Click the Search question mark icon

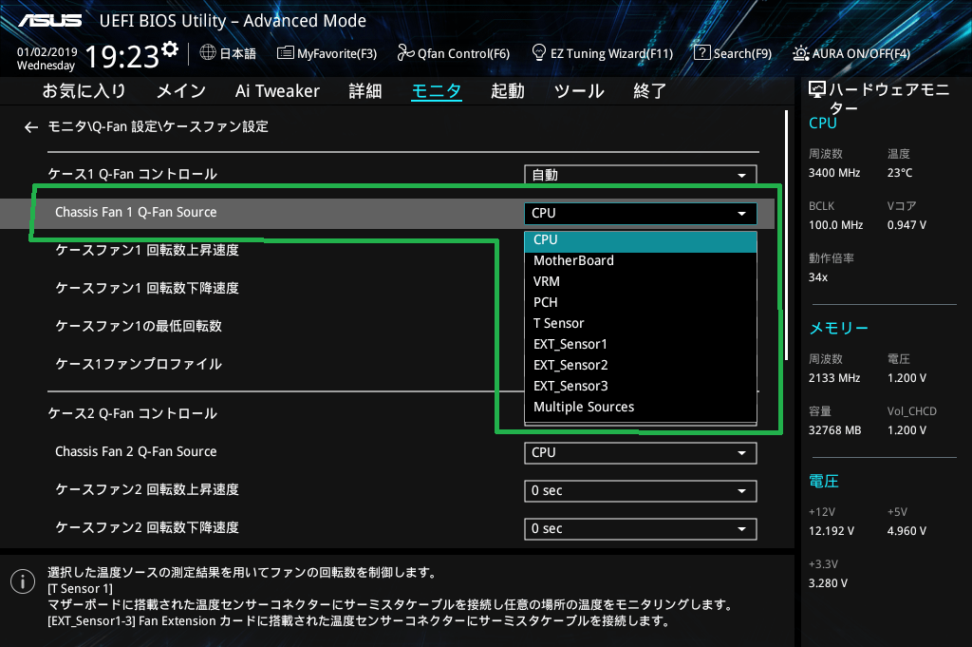[701, 52]
